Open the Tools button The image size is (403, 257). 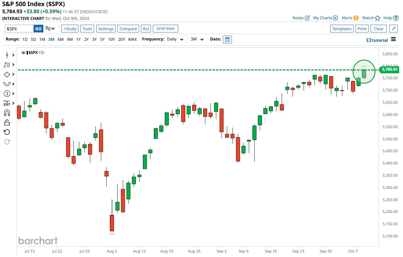point(87,29)
